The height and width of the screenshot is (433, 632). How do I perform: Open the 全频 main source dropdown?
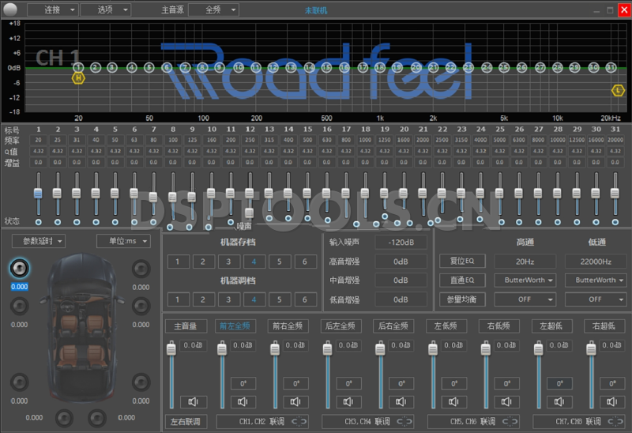tap(213, 9)
